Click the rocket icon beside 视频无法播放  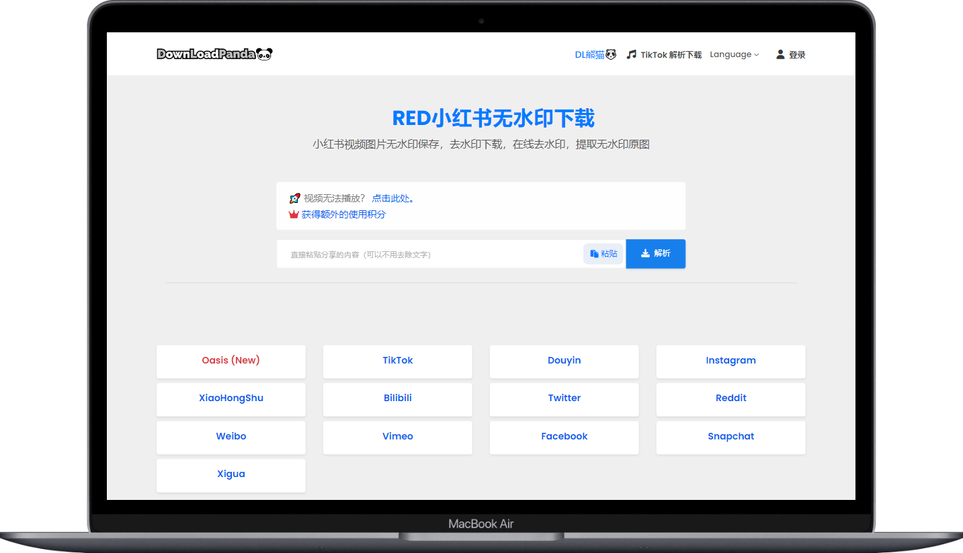tap(294, 198)
